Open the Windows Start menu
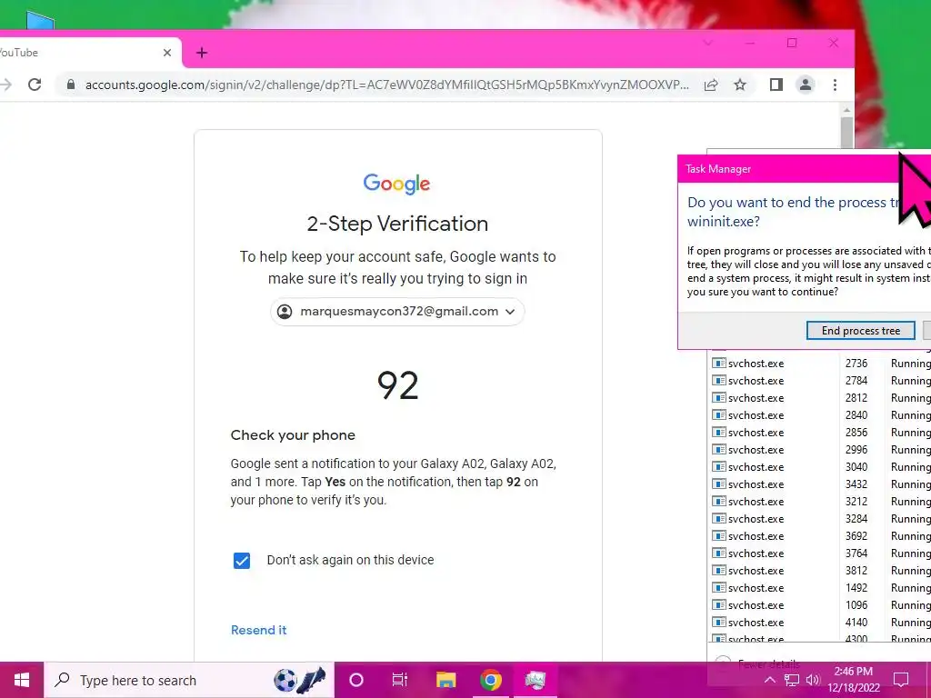 tap(22, 680)
